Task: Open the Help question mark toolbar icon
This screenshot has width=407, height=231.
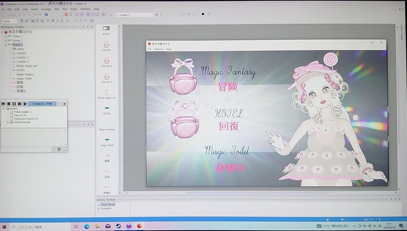Action: coord(46,15)
